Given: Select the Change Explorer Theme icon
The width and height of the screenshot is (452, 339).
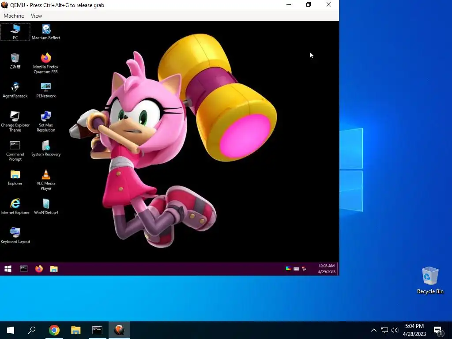Looking at the screenshot, I should 15,122.
